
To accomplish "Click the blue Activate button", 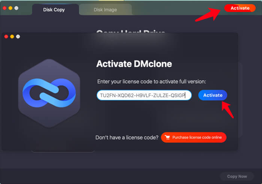I will coord(213,95).
